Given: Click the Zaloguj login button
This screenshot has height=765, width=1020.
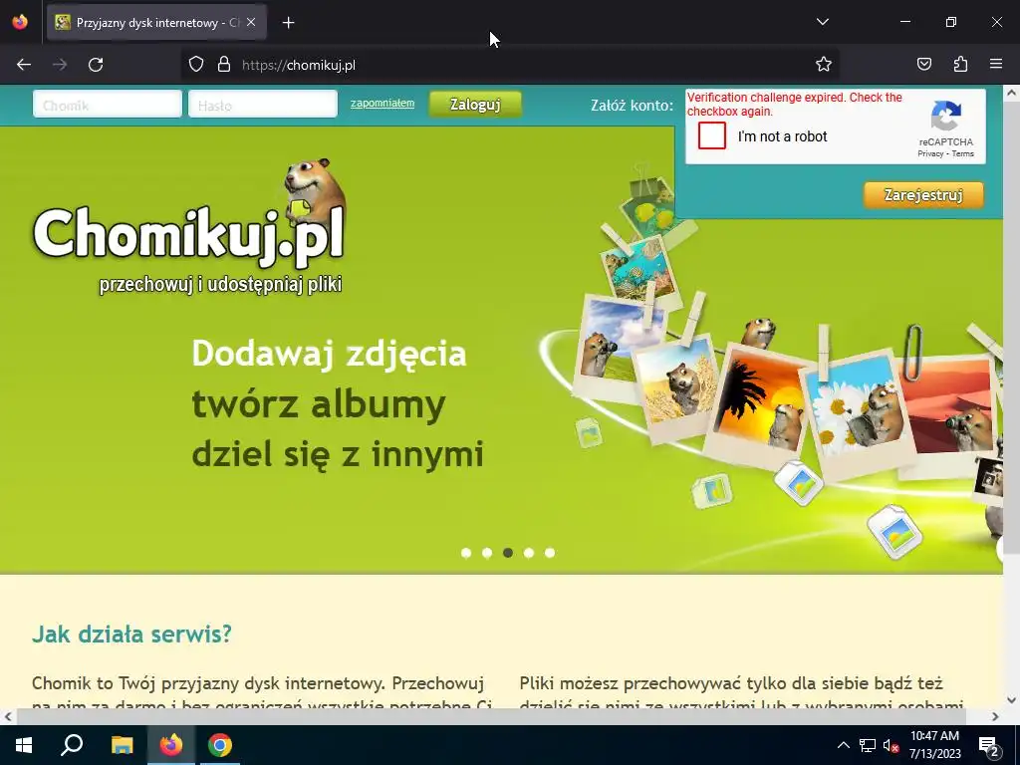Looking at the screenshot, I should pos(475,104).
